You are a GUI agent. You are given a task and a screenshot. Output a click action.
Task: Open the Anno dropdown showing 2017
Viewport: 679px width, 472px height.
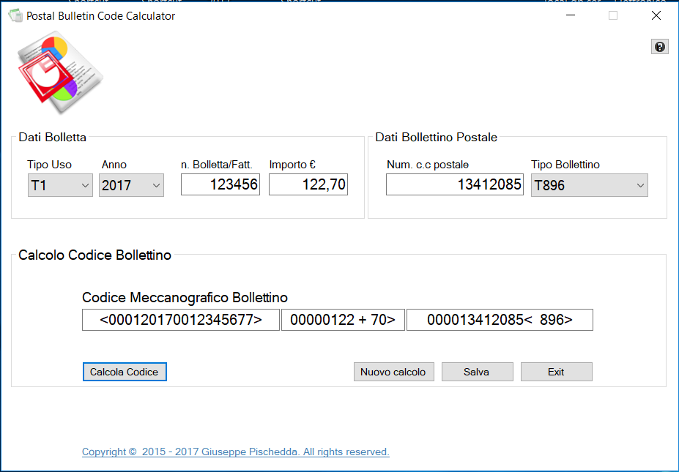[x=131, y=185]
